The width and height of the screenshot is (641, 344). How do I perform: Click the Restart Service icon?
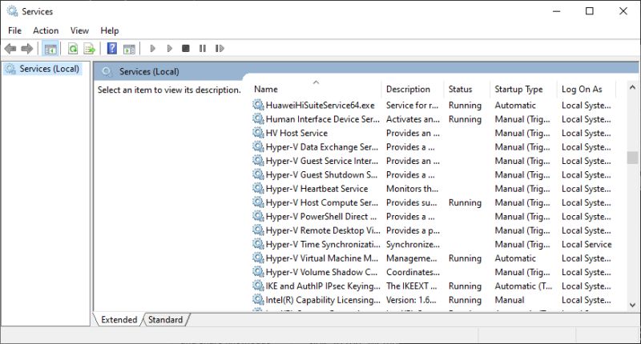point(220,49)
